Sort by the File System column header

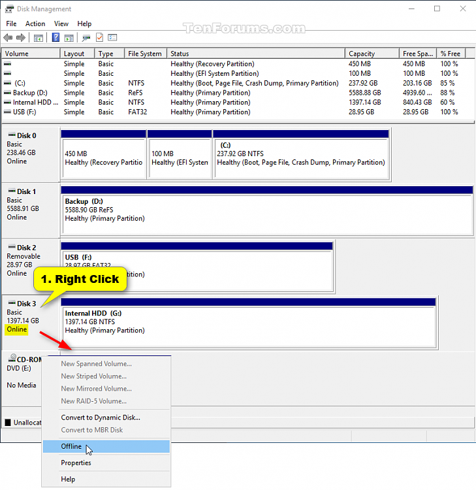146,54
